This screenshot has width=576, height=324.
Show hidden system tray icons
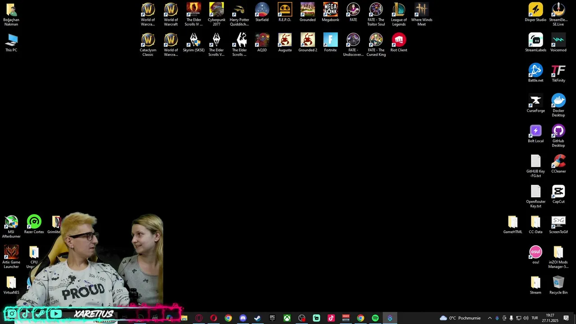(490, 318)
